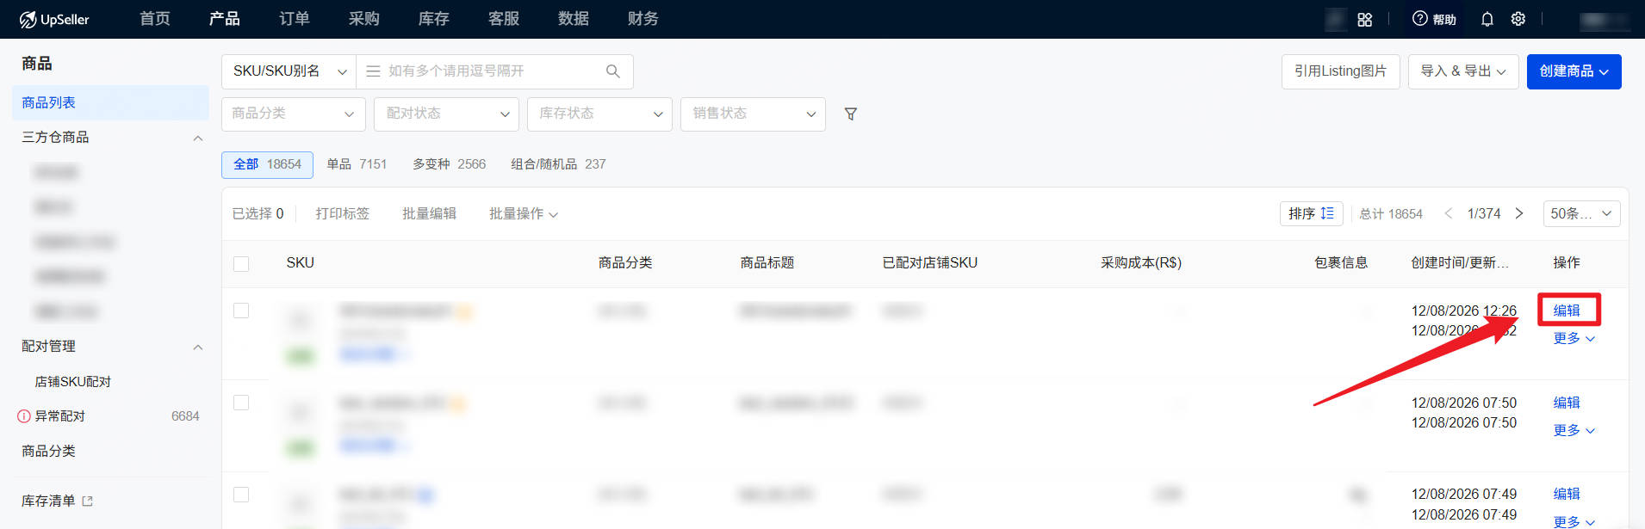The image size is (1645, 529).
Task: Open the 产品 top menu
Action: click(x=225, y=19)
